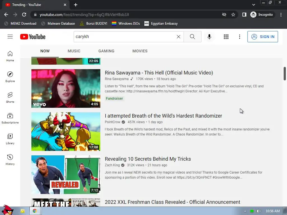
Task: Open Breath of the Wild's Hardest Randomizer title
Action: pyautogui.click(x=163, y=116)
